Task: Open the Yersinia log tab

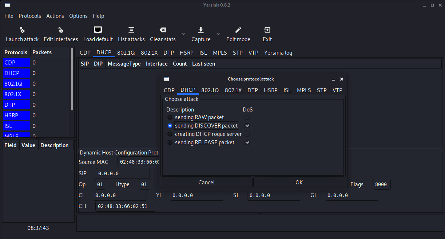Action: click(x=278, y=52)
